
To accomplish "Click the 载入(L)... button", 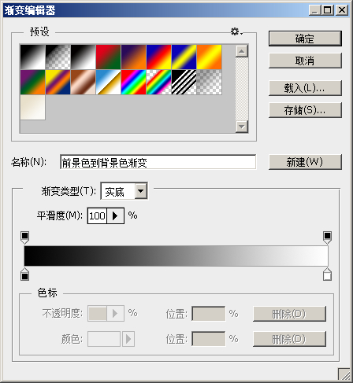I will point(305,88).
